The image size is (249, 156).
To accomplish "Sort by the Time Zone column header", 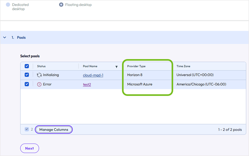I will click(183, 66).
